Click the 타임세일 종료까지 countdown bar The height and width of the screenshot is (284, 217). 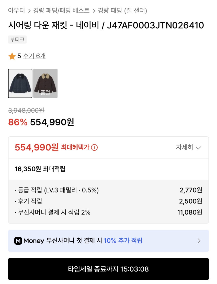point(108,269)
